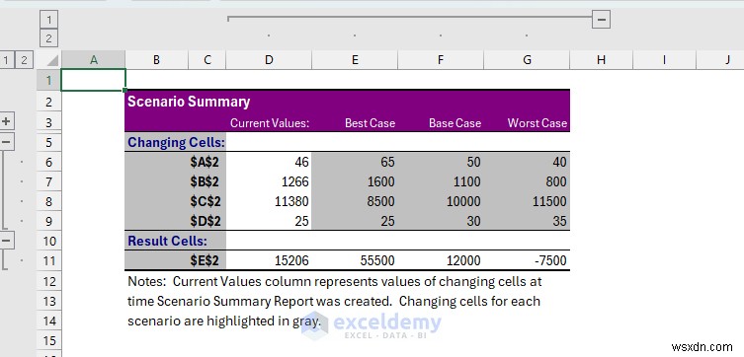Select column D header
This screenshot has width=744, height=357.
[x=269, y=60]
